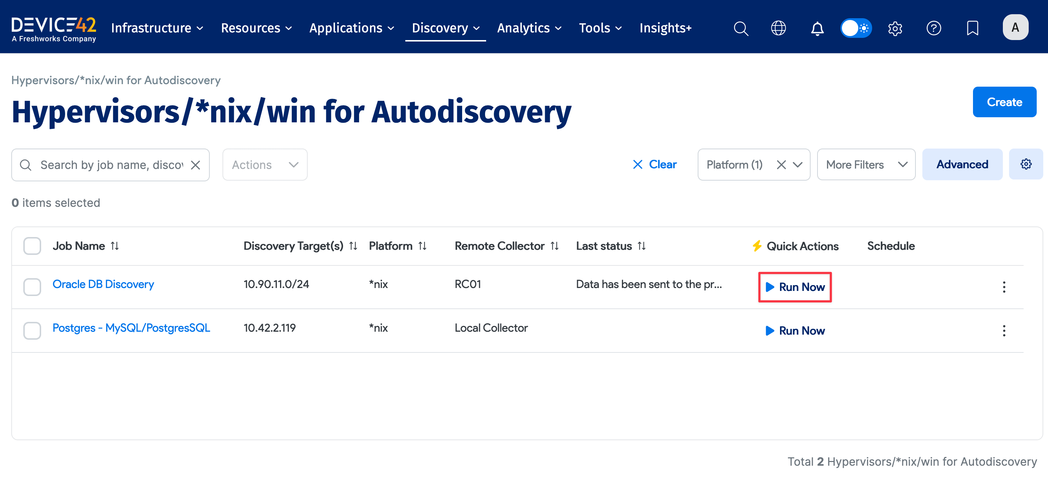Toggle the light/dark theme switch
This screenshot has width=1048, height=493.
(856, 28)
